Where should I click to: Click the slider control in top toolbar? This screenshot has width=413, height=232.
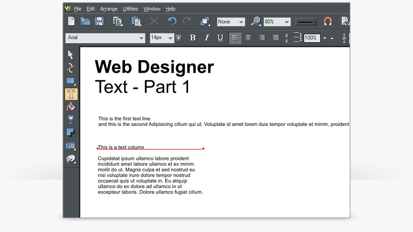coord(307,22)
